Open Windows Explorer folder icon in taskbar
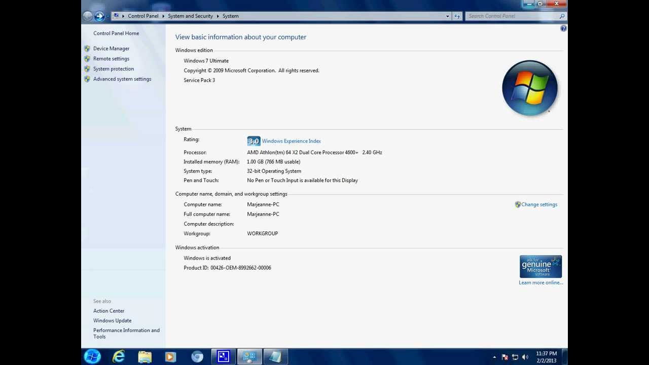This screenshot has width=649, height=365. [x=145, y=357]
